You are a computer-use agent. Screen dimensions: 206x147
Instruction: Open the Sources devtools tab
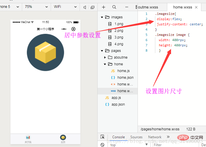coord(136,137)
